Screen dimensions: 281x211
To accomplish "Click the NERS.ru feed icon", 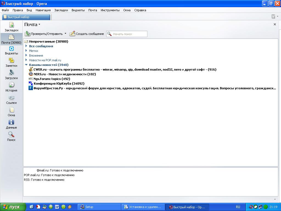I will [31, 74].
